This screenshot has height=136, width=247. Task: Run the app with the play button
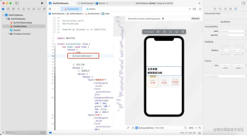(x=42, y=3)
